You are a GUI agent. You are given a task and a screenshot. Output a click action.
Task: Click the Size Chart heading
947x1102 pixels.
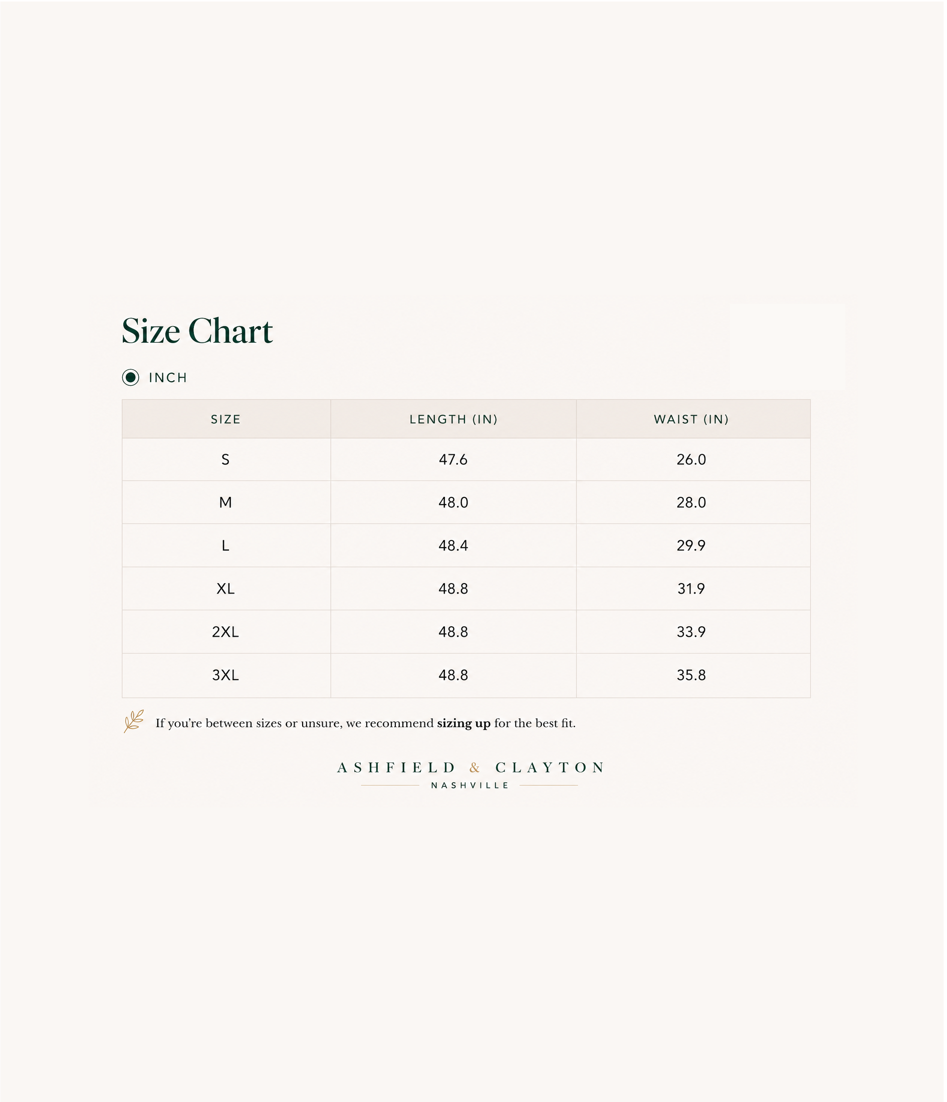click(x=197, y=331)
